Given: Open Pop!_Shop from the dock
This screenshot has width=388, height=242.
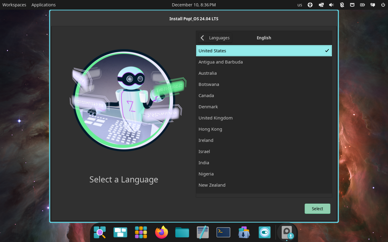Looking at the screenshot, I should [244, 232].
